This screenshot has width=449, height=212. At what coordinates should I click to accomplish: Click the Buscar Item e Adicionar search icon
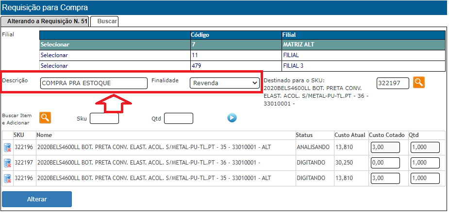[45, 118]
